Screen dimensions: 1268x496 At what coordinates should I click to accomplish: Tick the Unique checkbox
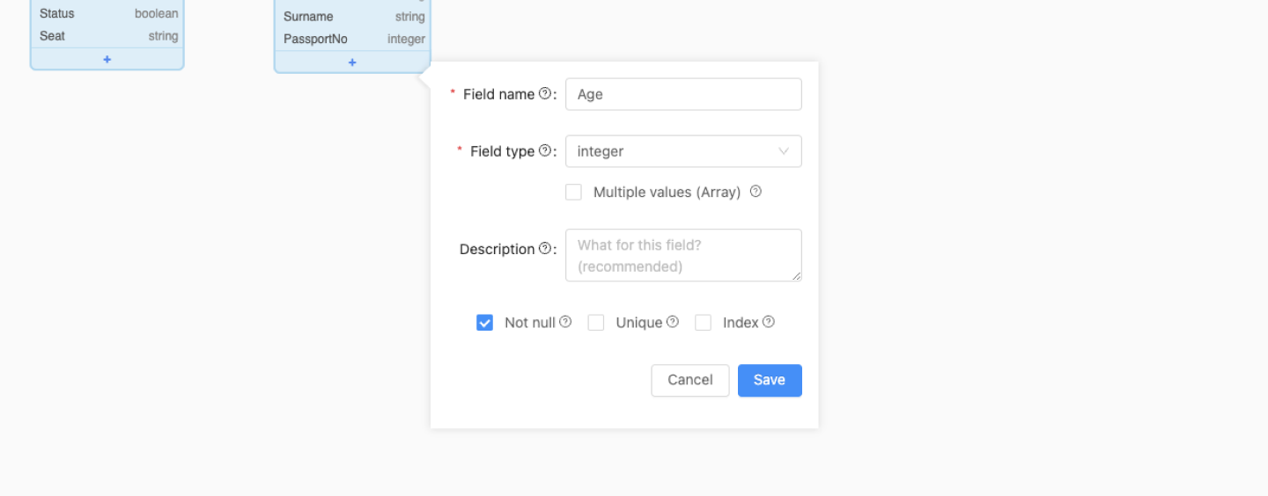coord(596,323)
